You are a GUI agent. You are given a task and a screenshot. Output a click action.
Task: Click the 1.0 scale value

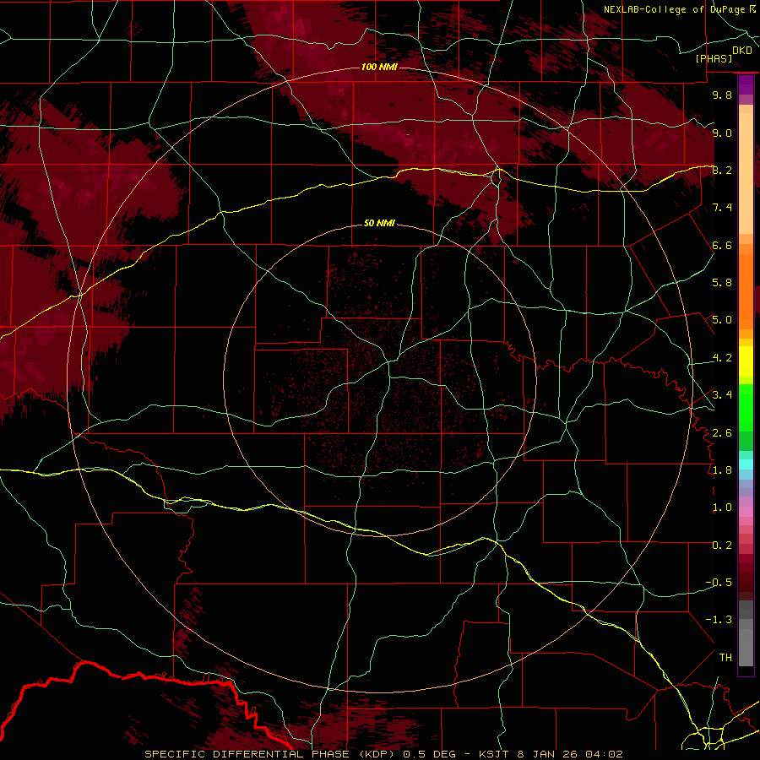(x=722, y=508)
